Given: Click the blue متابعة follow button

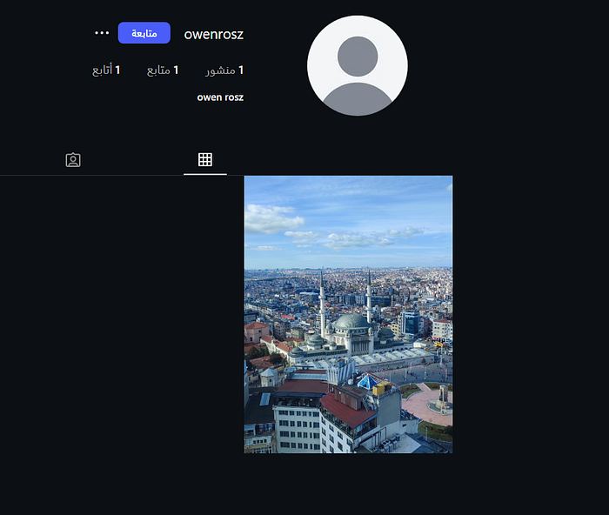Looking at the screenshot, I should tap(144, 33).
